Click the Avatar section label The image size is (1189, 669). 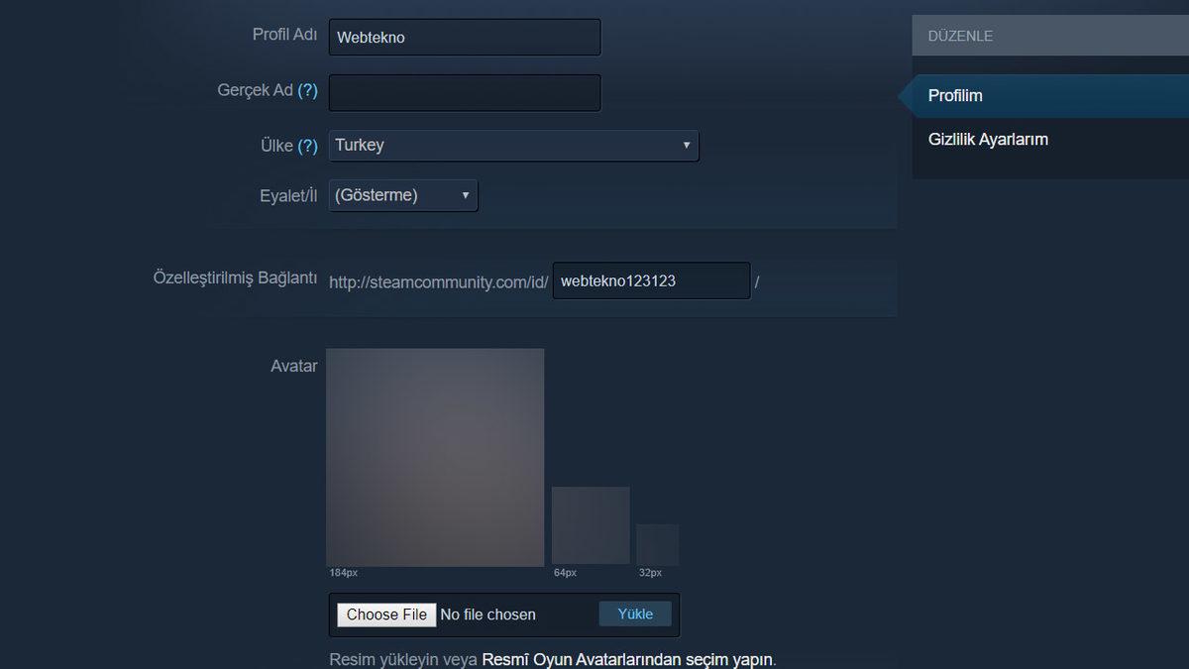tap(293, 366)
